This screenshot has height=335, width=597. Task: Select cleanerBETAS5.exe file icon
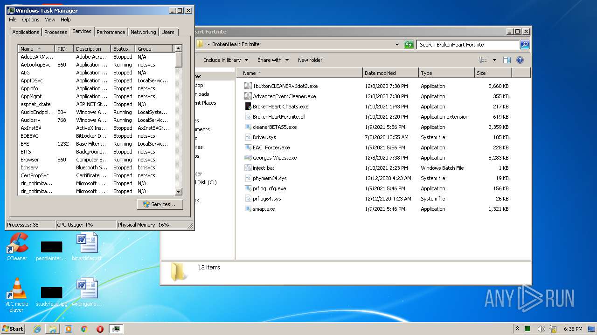point(248,127)
